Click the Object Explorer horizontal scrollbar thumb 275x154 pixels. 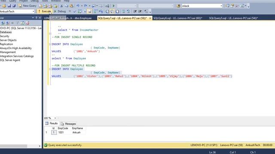(x=13, y=146)
